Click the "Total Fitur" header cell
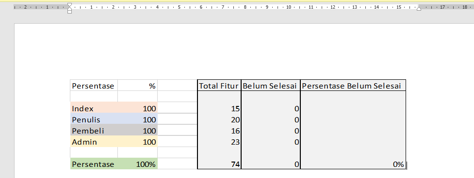The width and height of the screenshot is (474, 178). point(219,86)
